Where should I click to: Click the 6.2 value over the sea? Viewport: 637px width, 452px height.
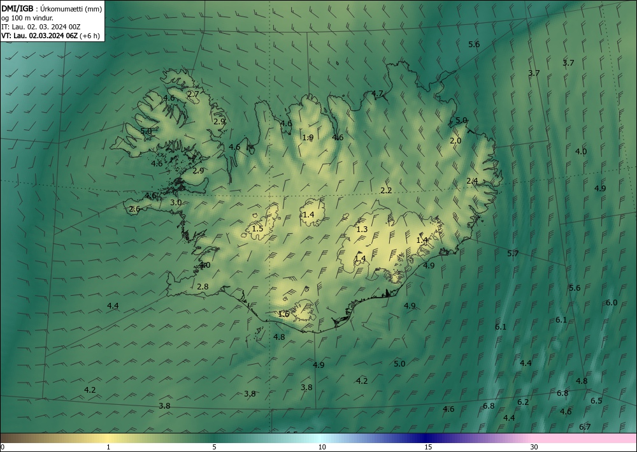pyautogui.click(x=523, y=402)
